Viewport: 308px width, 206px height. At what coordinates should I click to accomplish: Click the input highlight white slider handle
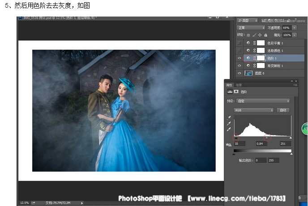291,138
